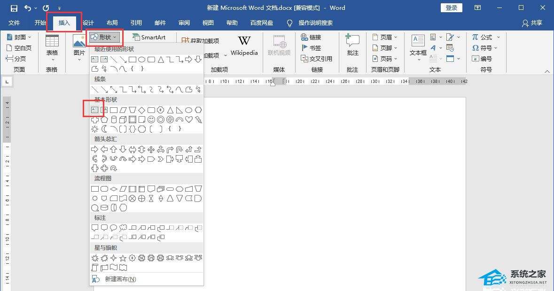Click the Share (共享) button

coord(532,23)
